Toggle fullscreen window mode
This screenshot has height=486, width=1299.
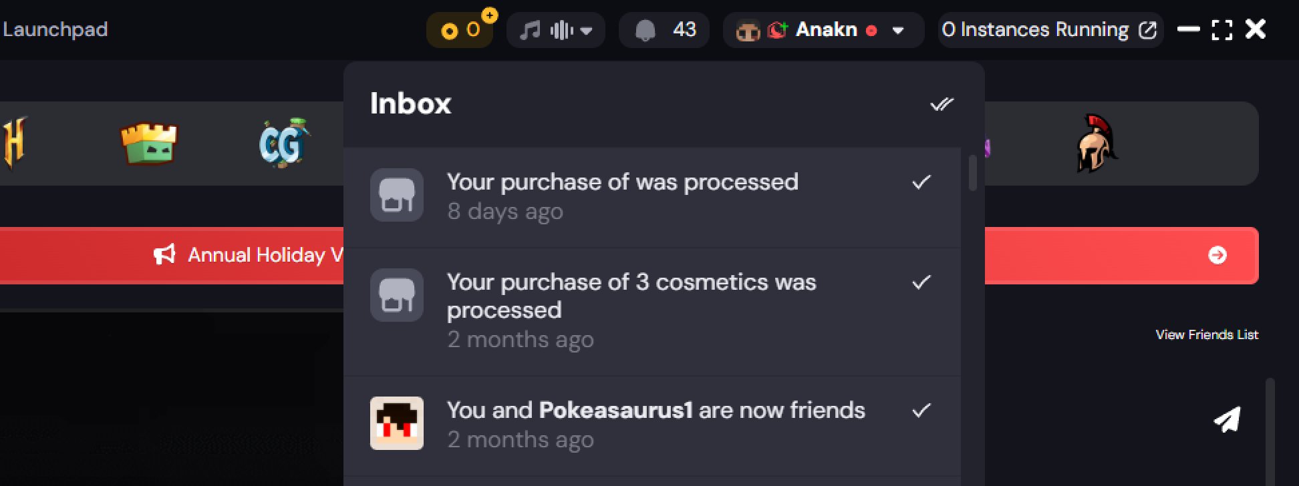pos(1221,29)
